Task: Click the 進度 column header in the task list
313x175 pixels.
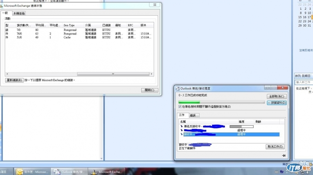Action: [241, 121]
